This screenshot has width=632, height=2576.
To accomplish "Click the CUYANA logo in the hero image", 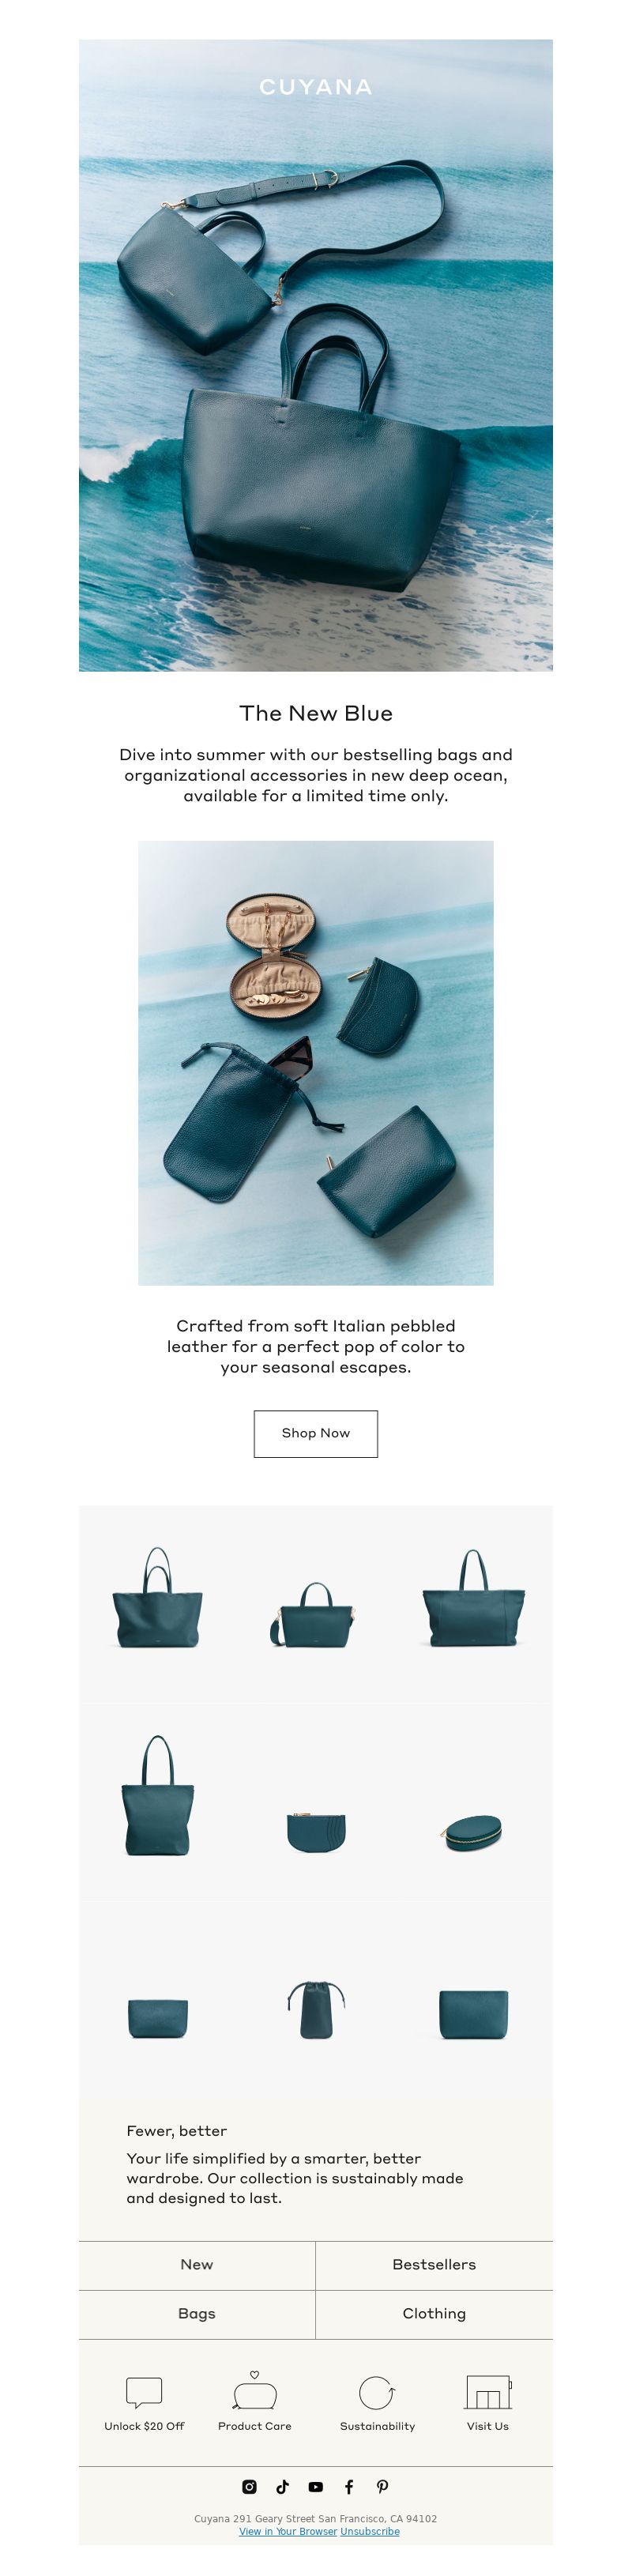I will (x=316, y=88).
